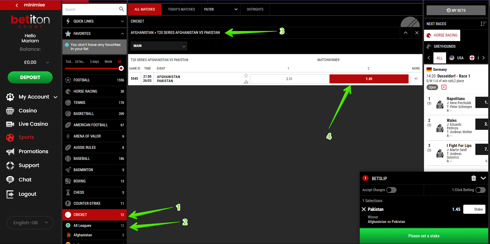Open match statistics bar chart icon
The width and height of the screenshot is (490, 244).
click(246, 82)
